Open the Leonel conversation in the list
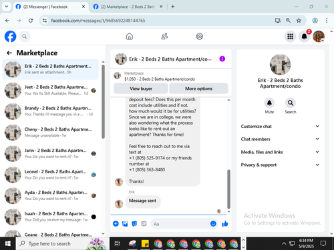The image size is (334, 250). pyautogui.click(x=50, y=175)
